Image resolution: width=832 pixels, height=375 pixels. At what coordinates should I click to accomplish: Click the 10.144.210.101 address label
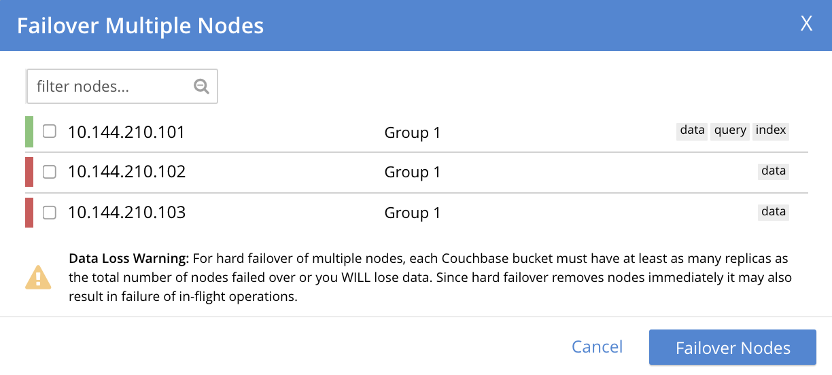click(126, 132)
